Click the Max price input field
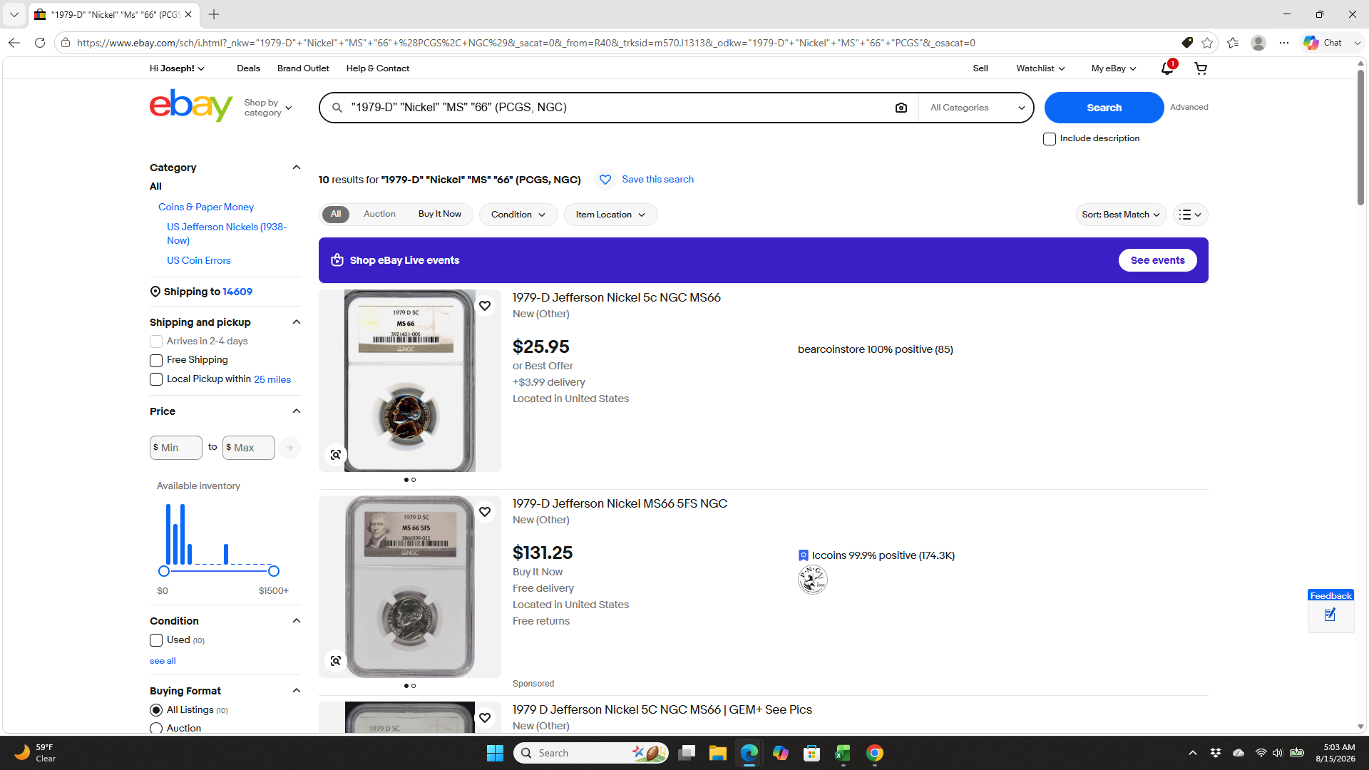1369x770 pixels. (249, 448)
